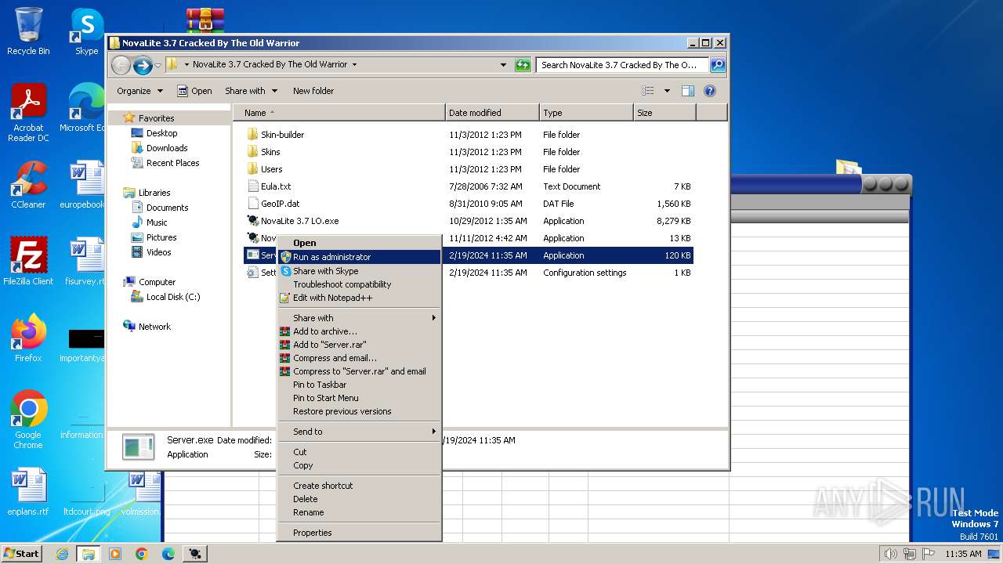Open the Skype desktop shortcut
The height and width of the screenshot is (564, 1003).
(x=86, y=31)
